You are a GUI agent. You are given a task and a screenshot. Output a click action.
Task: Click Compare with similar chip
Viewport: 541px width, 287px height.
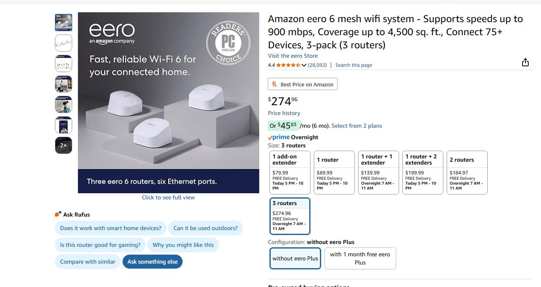click(88, 262)
